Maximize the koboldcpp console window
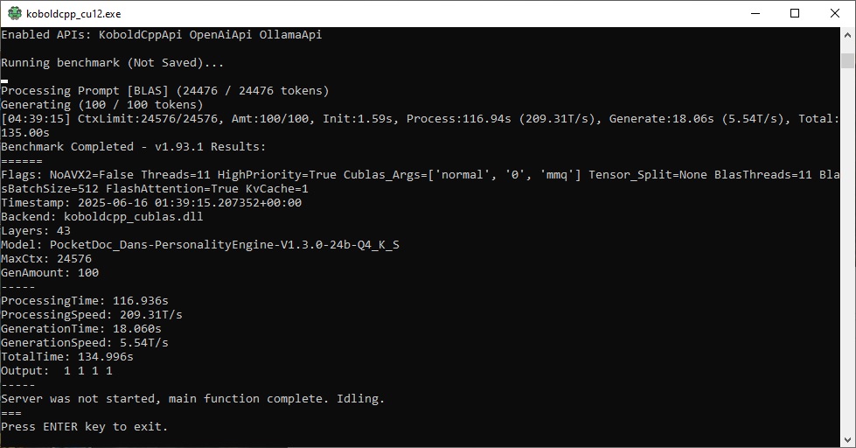Image resolution: width=856 pixels, height=448 pixels. (795, 14)
